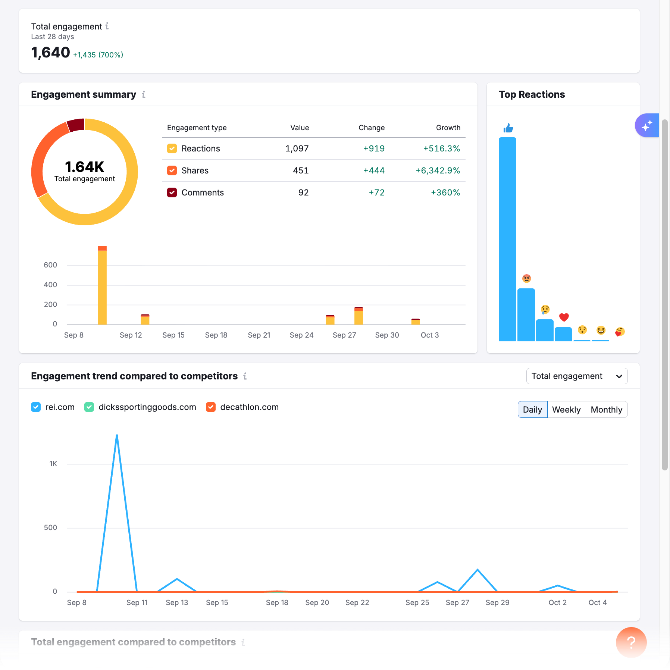The height and width of the screenshot is (670, 670).
Task: Switch to Weekly trend view
Action: click(x=566, y=409)
